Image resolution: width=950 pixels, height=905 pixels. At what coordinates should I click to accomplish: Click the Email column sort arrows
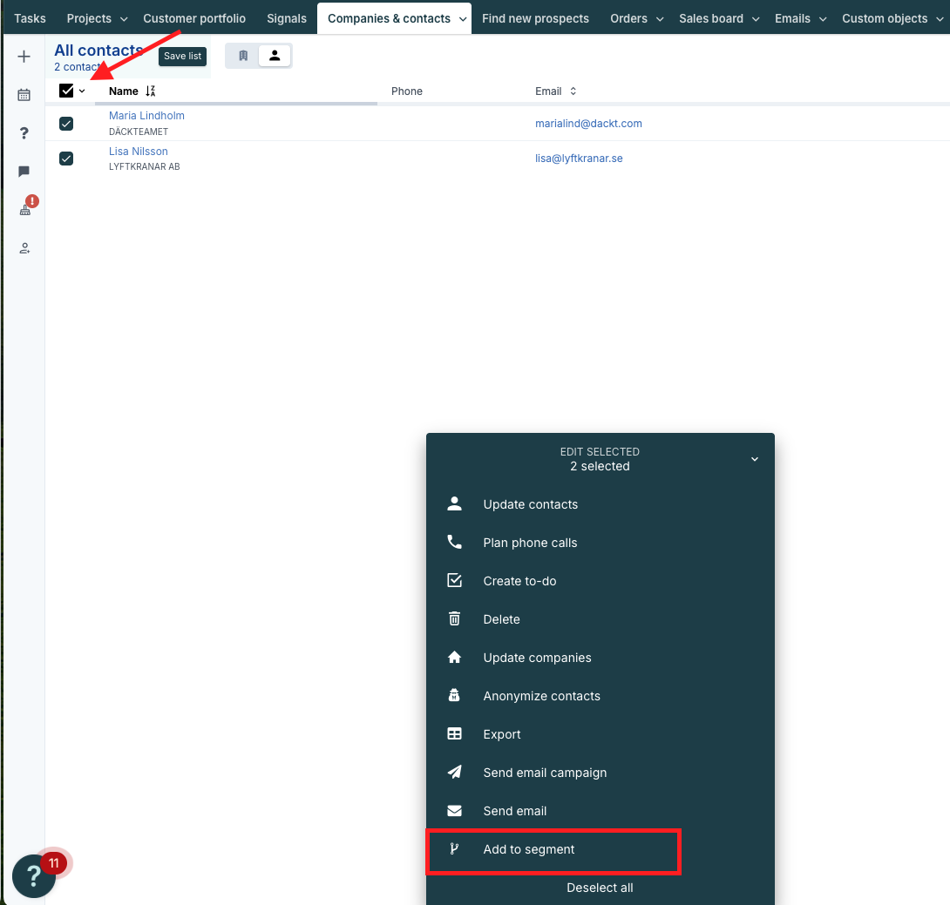coord(573,91)
